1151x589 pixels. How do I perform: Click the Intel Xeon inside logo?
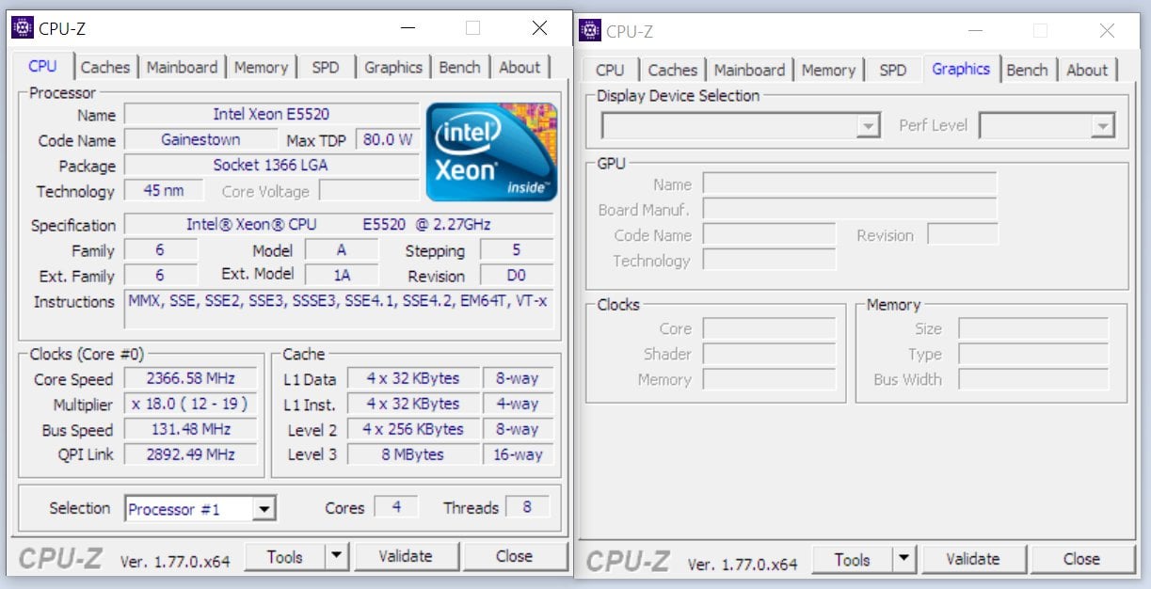tap(491, 152)
